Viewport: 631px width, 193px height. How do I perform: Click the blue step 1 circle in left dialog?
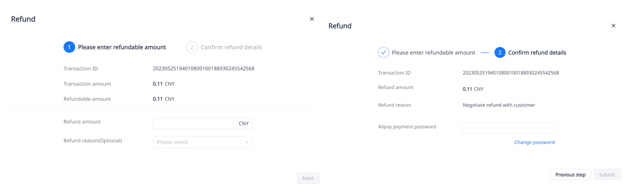pos(69,47)
